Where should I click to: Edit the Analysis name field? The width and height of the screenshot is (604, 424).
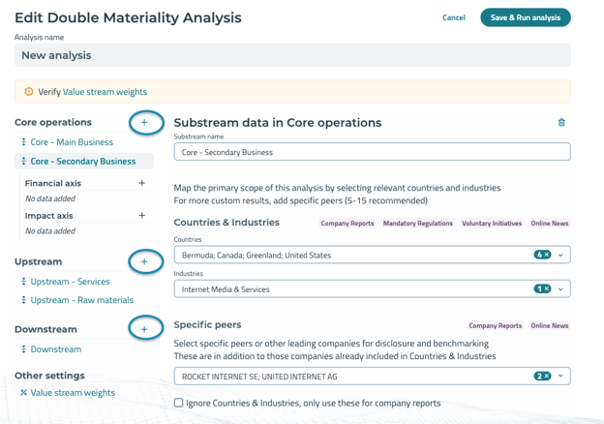(x=292, y=56)
